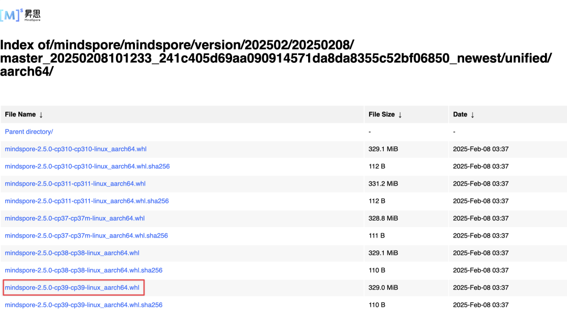Download mindspore-2.5.0-cp310-cp310-linux_aarch64.whl

pos(76,149)
